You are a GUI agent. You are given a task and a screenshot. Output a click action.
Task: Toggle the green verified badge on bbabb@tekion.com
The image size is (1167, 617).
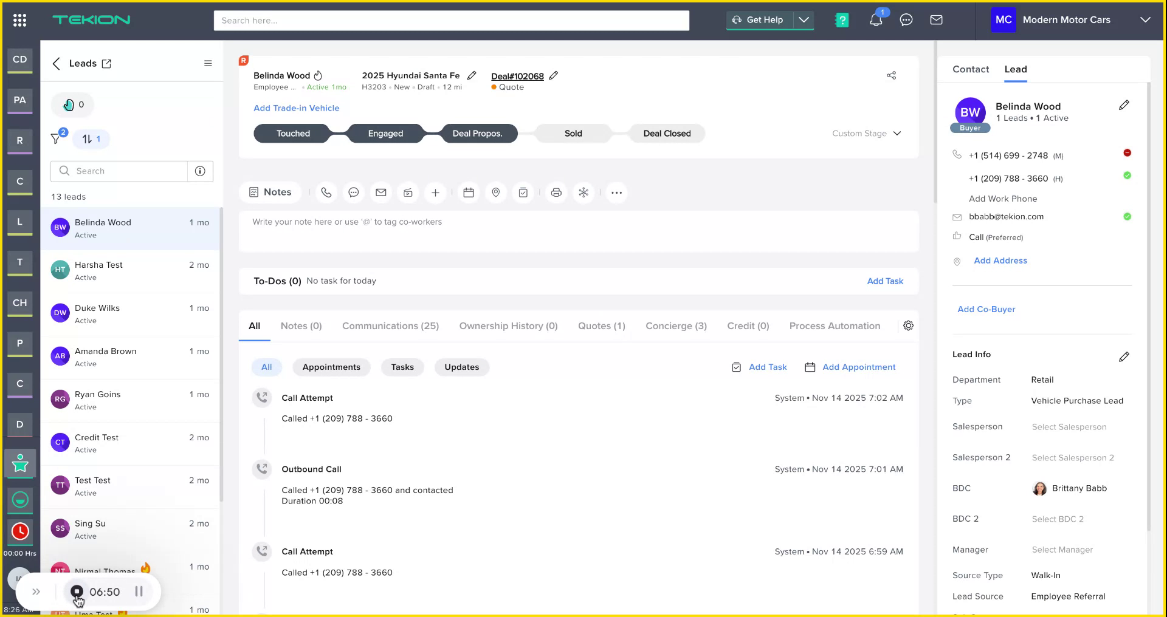click(1127, 216)
